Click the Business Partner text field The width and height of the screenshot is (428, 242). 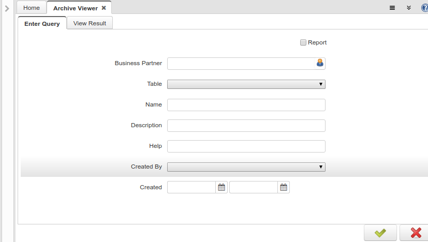pos(242,64)
